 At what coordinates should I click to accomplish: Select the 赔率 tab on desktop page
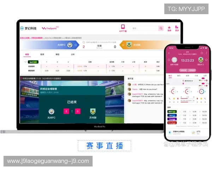tap(42, 55)
